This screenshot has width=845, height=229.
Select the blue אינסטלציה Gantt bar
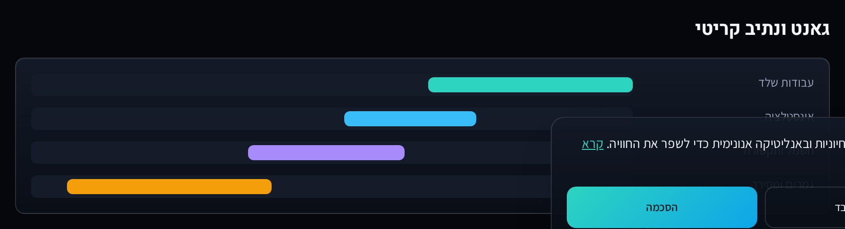(x=410, y=119)
